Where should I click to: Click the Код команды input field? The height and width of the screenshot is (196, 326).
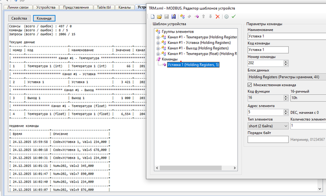[268, 50]
